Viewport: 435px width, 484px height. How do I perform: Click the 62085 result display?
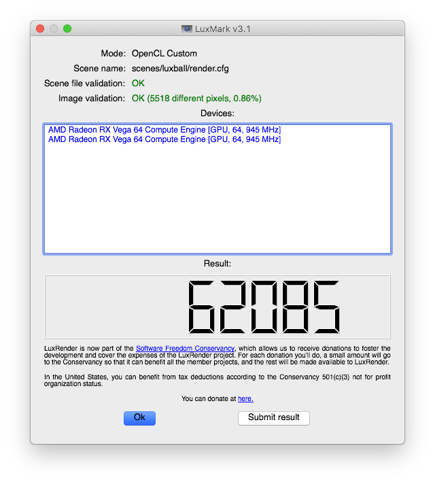(217, 307)
